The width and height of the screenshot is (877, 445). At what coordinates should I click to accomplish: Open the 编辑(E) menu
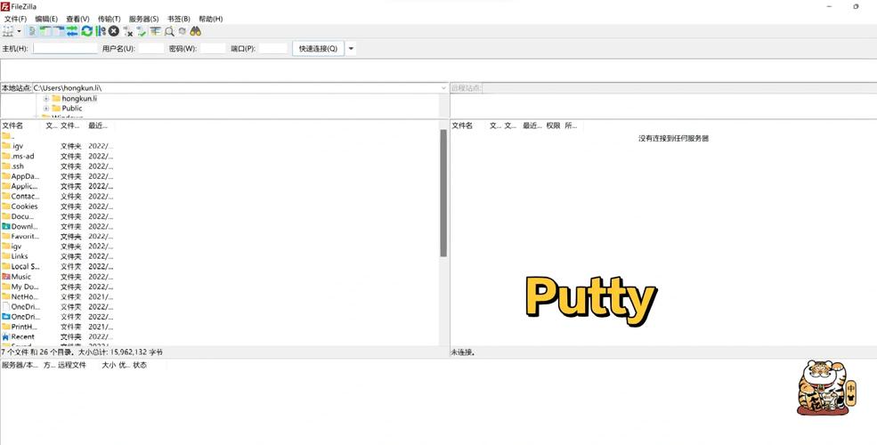(x=46, y=19)
